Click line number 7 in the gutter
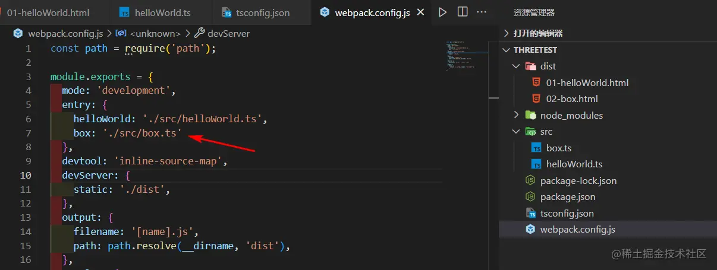This screenshot has height=270, width=717. [28, 132]
